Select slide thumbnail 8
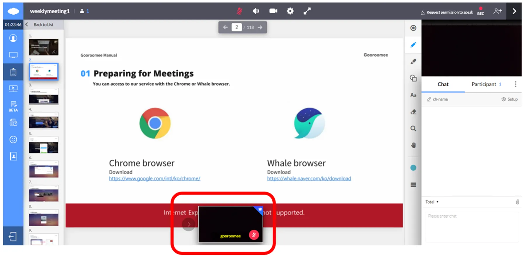Viewport: 523px width, 258px height. tap(44, 217)
